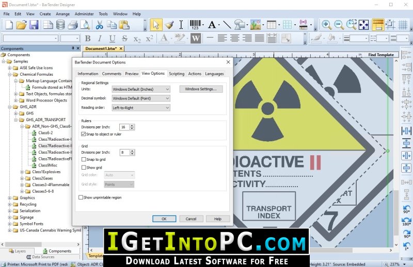Screen dimensions: 413x267
Task: Select the shape creation tool
Action: (x=240, y=25)
